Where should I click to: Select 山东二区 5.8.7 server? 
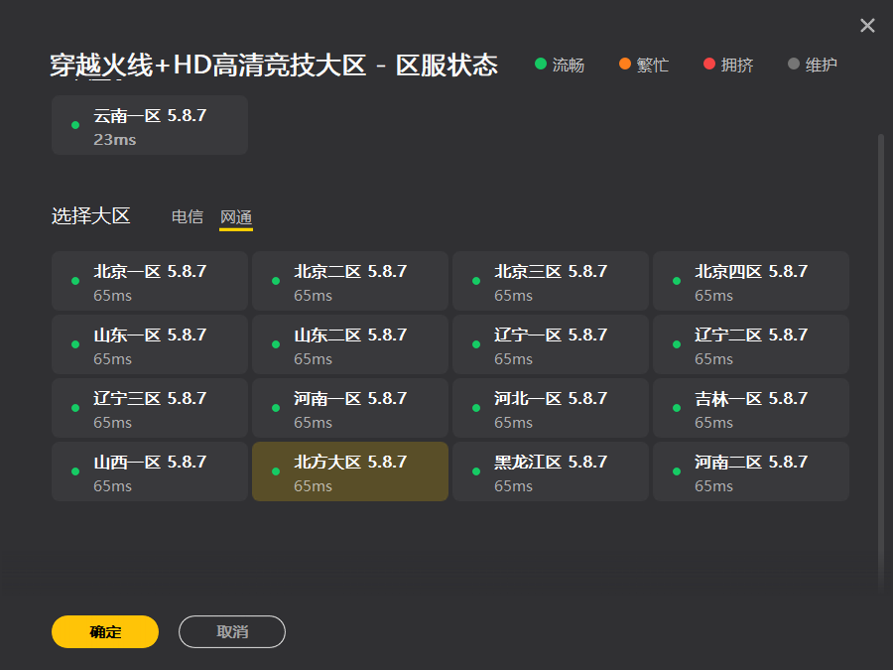point(350,344)
